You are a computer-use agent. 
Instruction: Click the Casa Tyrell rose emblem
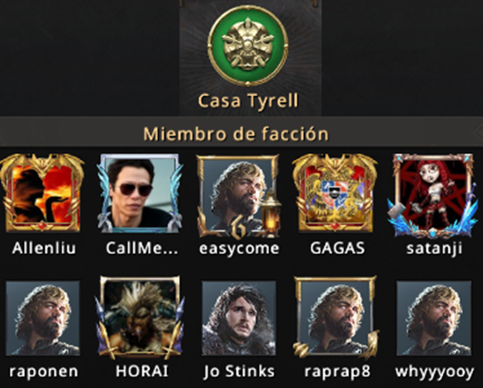248,46
